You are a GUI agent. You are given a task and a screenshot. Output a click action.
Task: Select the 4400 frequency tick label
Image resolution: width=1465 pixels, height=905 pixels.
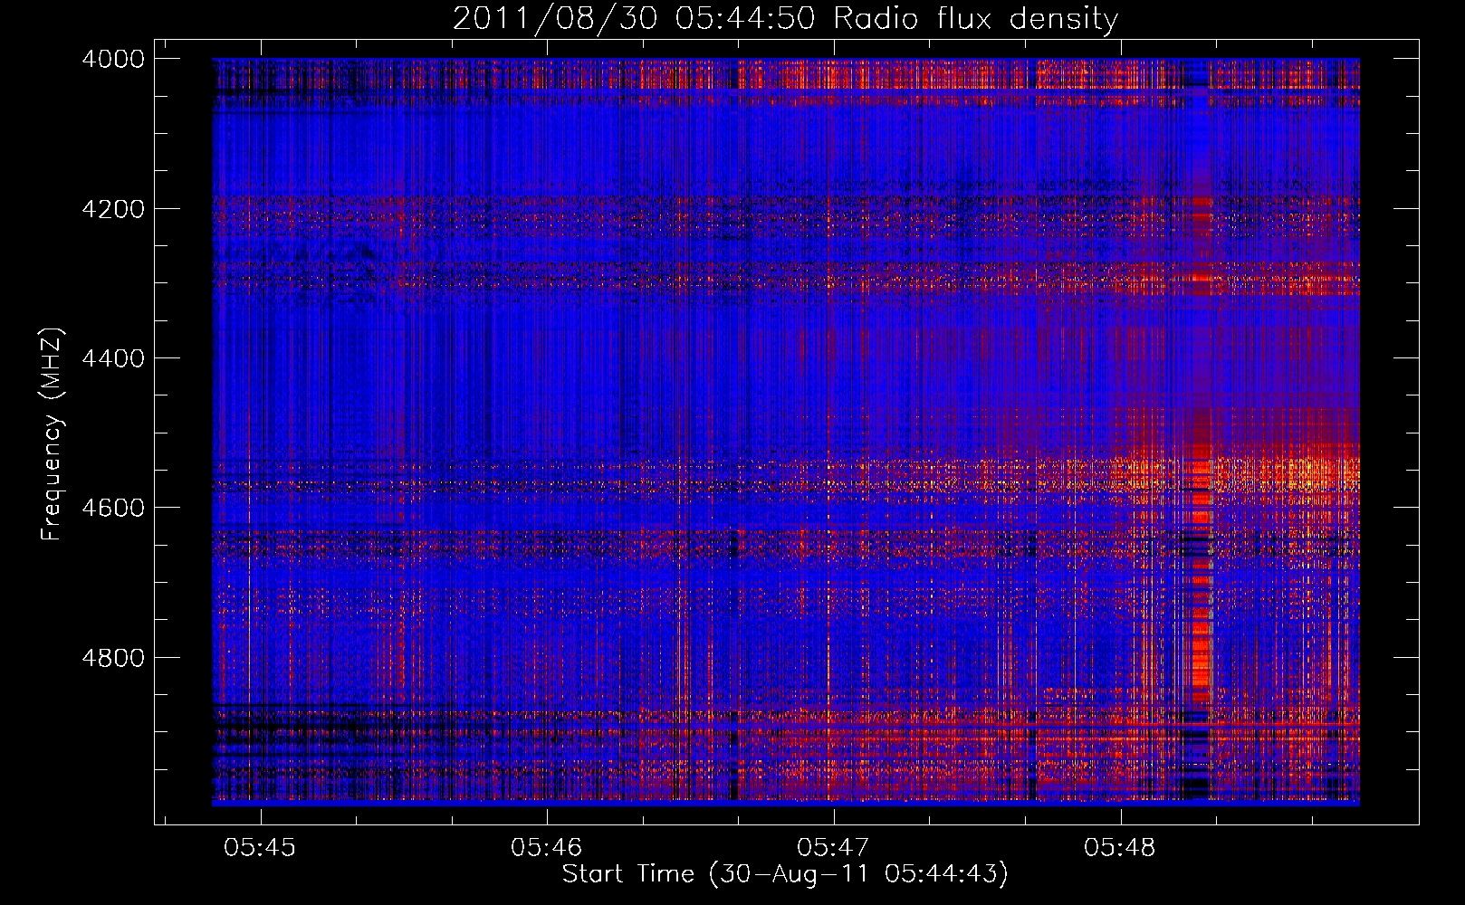click(113, 358)
